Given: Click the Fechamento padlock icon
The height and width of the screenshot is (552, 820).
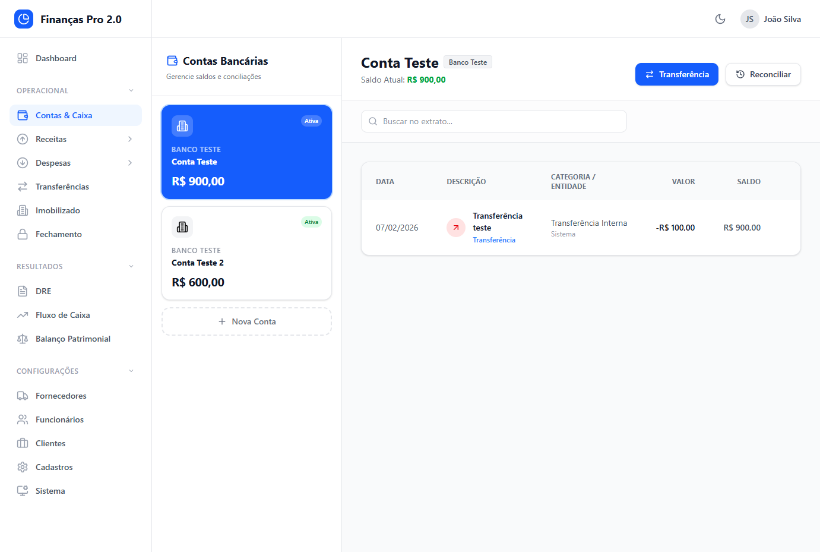Looking at the screenshot, I should pyautogui.click(x=23, y=234).
